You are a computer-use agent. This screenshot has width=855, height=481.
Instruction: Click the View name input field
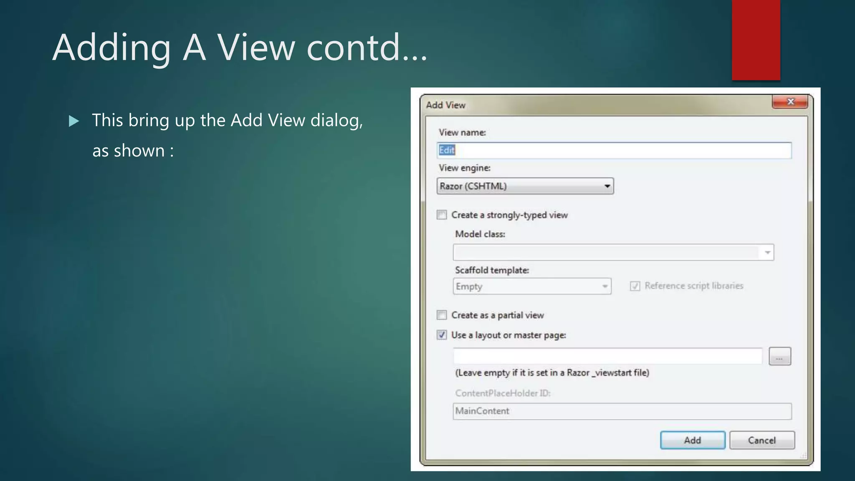point(614,150)
